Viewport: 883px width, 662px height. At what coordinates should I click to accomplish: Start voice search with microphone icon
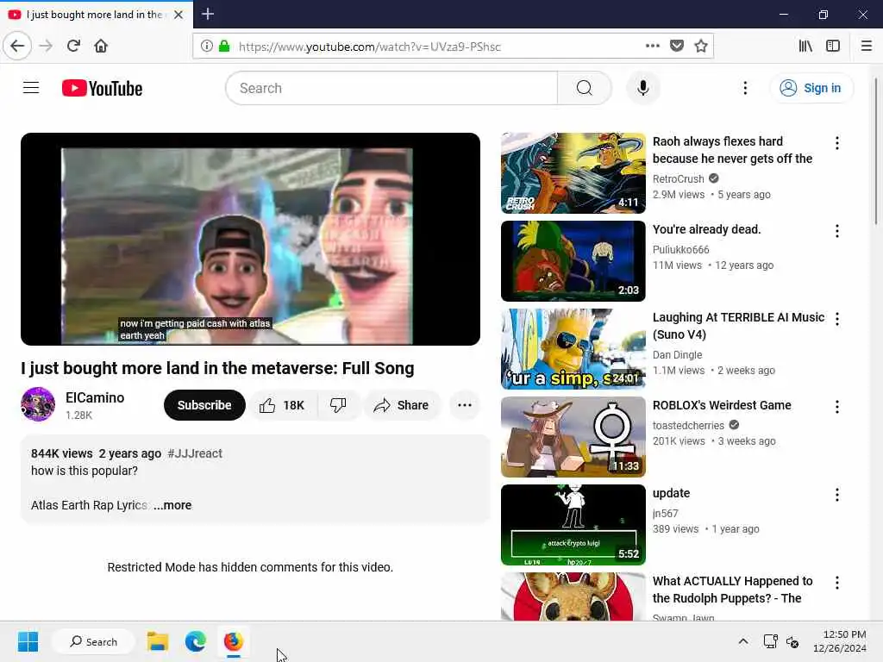[642, 88]
